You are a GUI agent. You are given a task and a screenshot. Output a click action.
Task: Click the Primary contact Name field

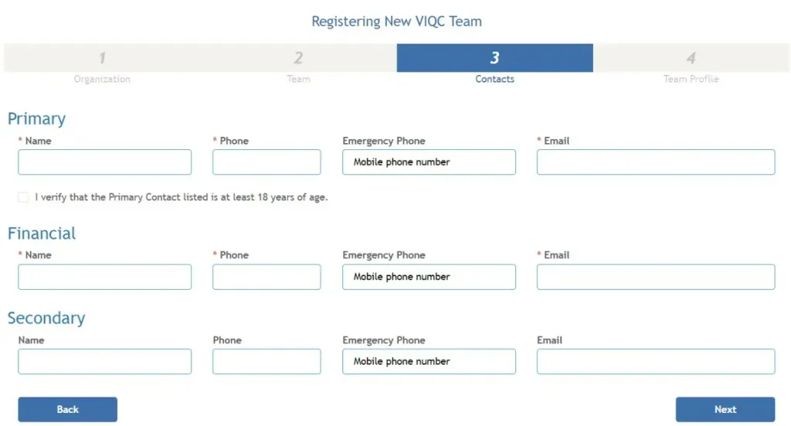(x=104, y=162)
